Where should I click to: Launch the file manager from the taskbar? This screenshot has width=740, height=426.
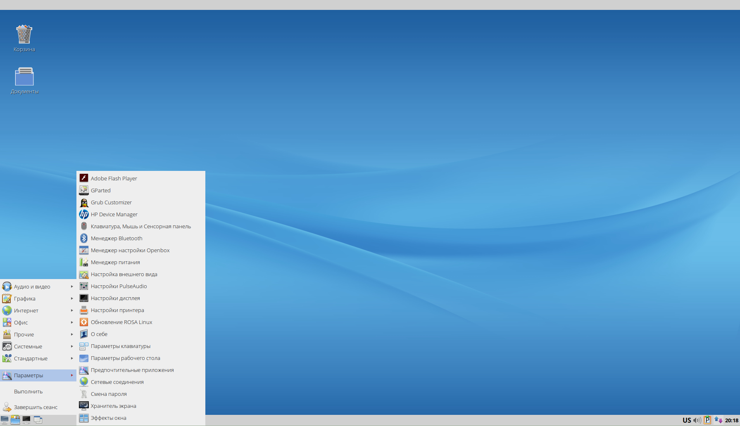(15, 420)
